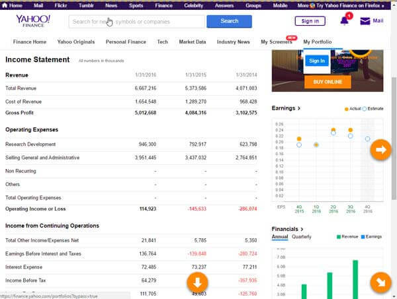Click the Revenue legend swatch in Financials
Image resolution: width=397 pixels, height=299 pixels.
[339, 237]
